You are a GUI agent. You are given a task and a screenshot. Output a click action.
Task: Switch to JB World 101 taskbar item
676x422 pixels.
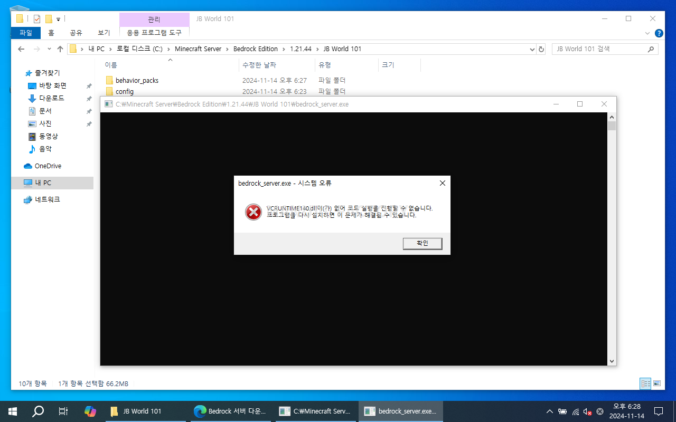(x=145, y=411)
